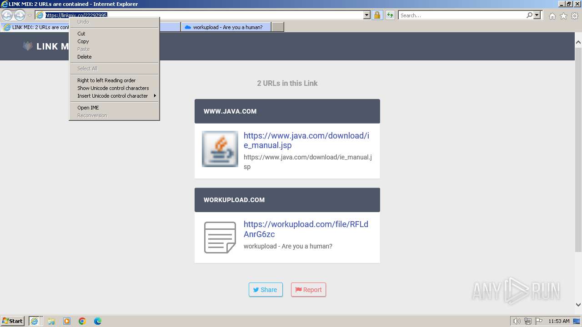The width and height of the screenshot is (582, 327).
Task: Choose Cut from the context menu
Action: (114, 34)
